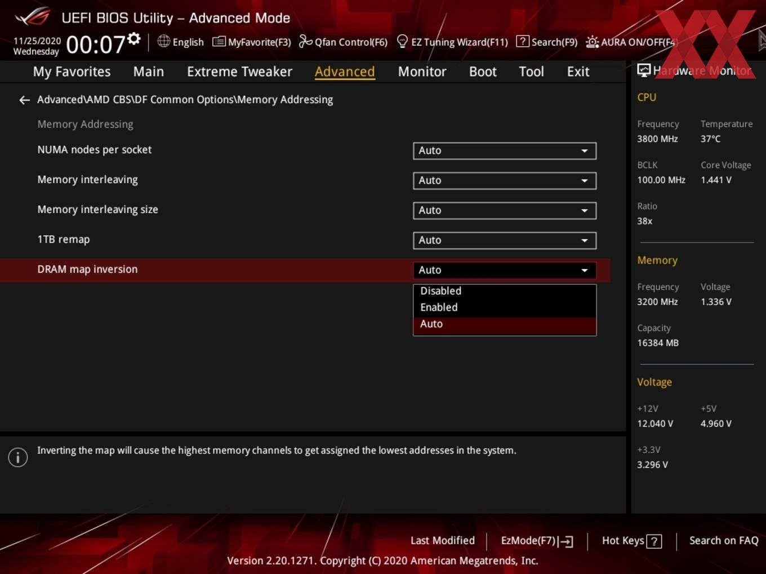Go to the Monitor tab
766x574 pixels.
(x=422, y=71)
